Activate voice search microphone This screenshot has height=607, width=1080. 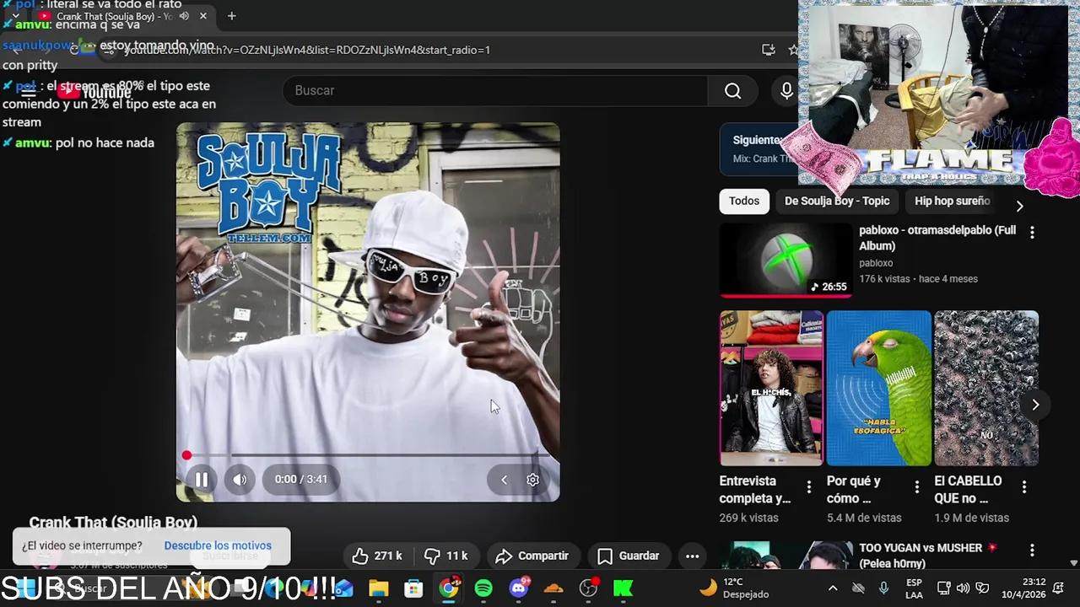pyautogui.click(x=786, y=90)
